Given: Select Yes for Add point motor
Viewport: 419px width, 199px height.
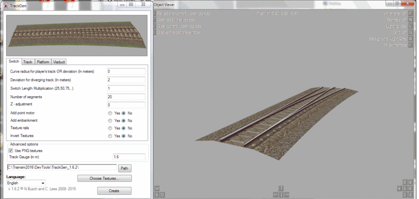Looking at the screenshot, I should [110, 113].
